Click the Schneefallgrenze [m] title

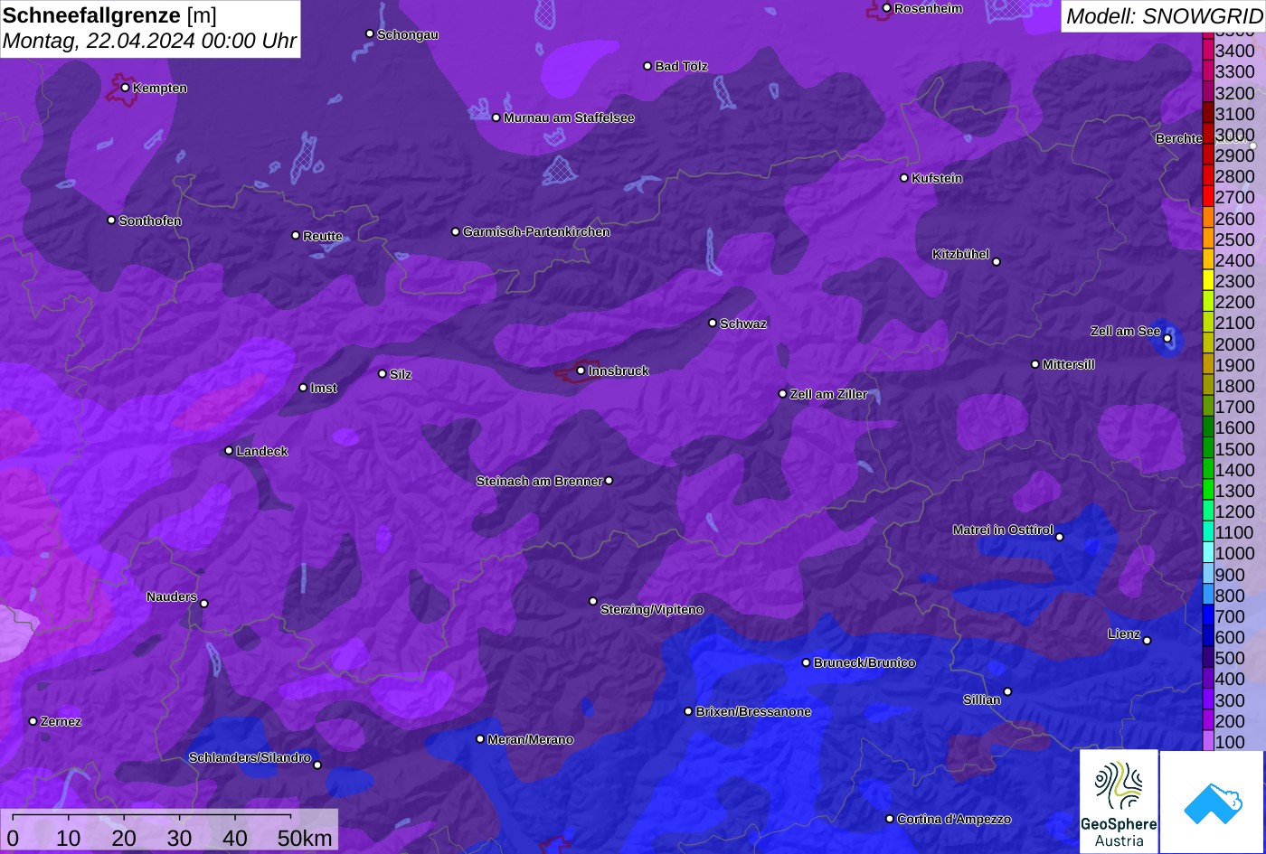tap(109, 15)
